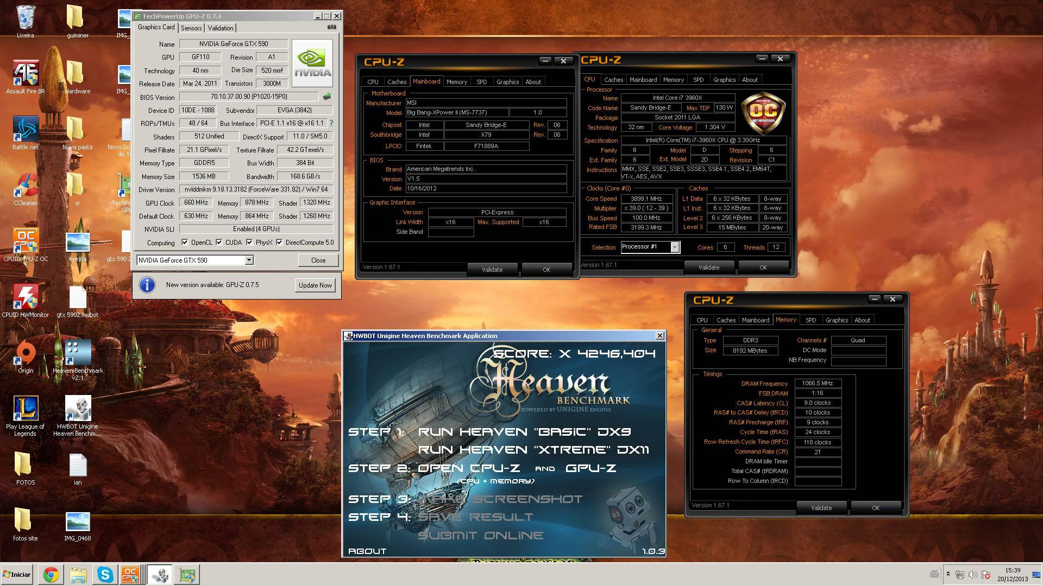The height and width of the screenshot is (586, 1043).
Task: Click SAVE RESULT in Heaven app
Action: pyautogui.click(x=475, y=517)
